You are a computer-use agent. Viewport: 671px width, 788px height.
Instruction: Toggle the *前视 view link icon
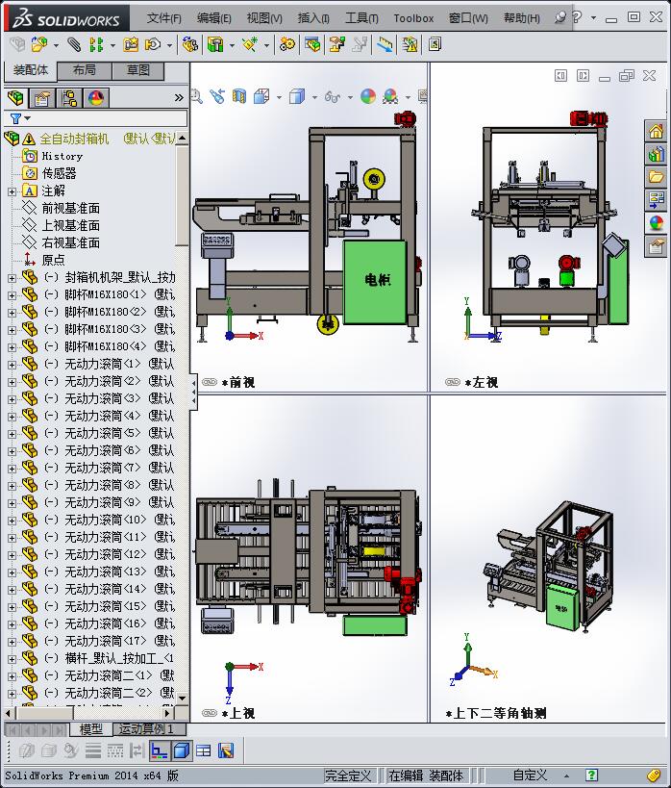pyautogui.click(x=210, y=382)
